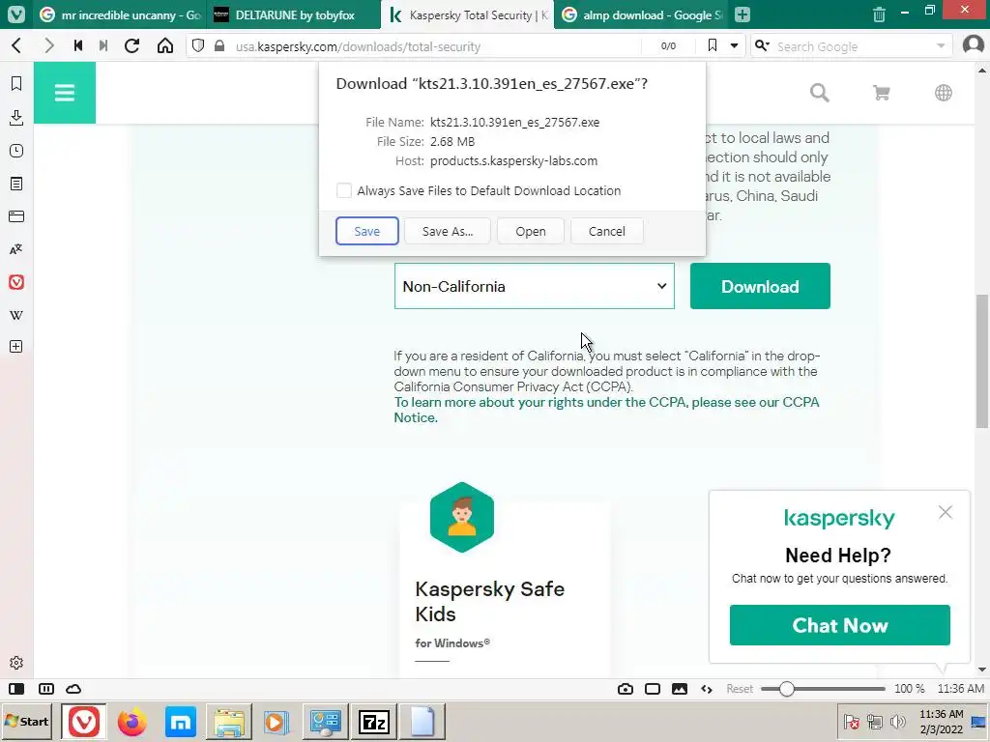This screenshot has height=742, width=990.
Task: Click the Kaspersky site search icon
Action: (x=820, y=93)
